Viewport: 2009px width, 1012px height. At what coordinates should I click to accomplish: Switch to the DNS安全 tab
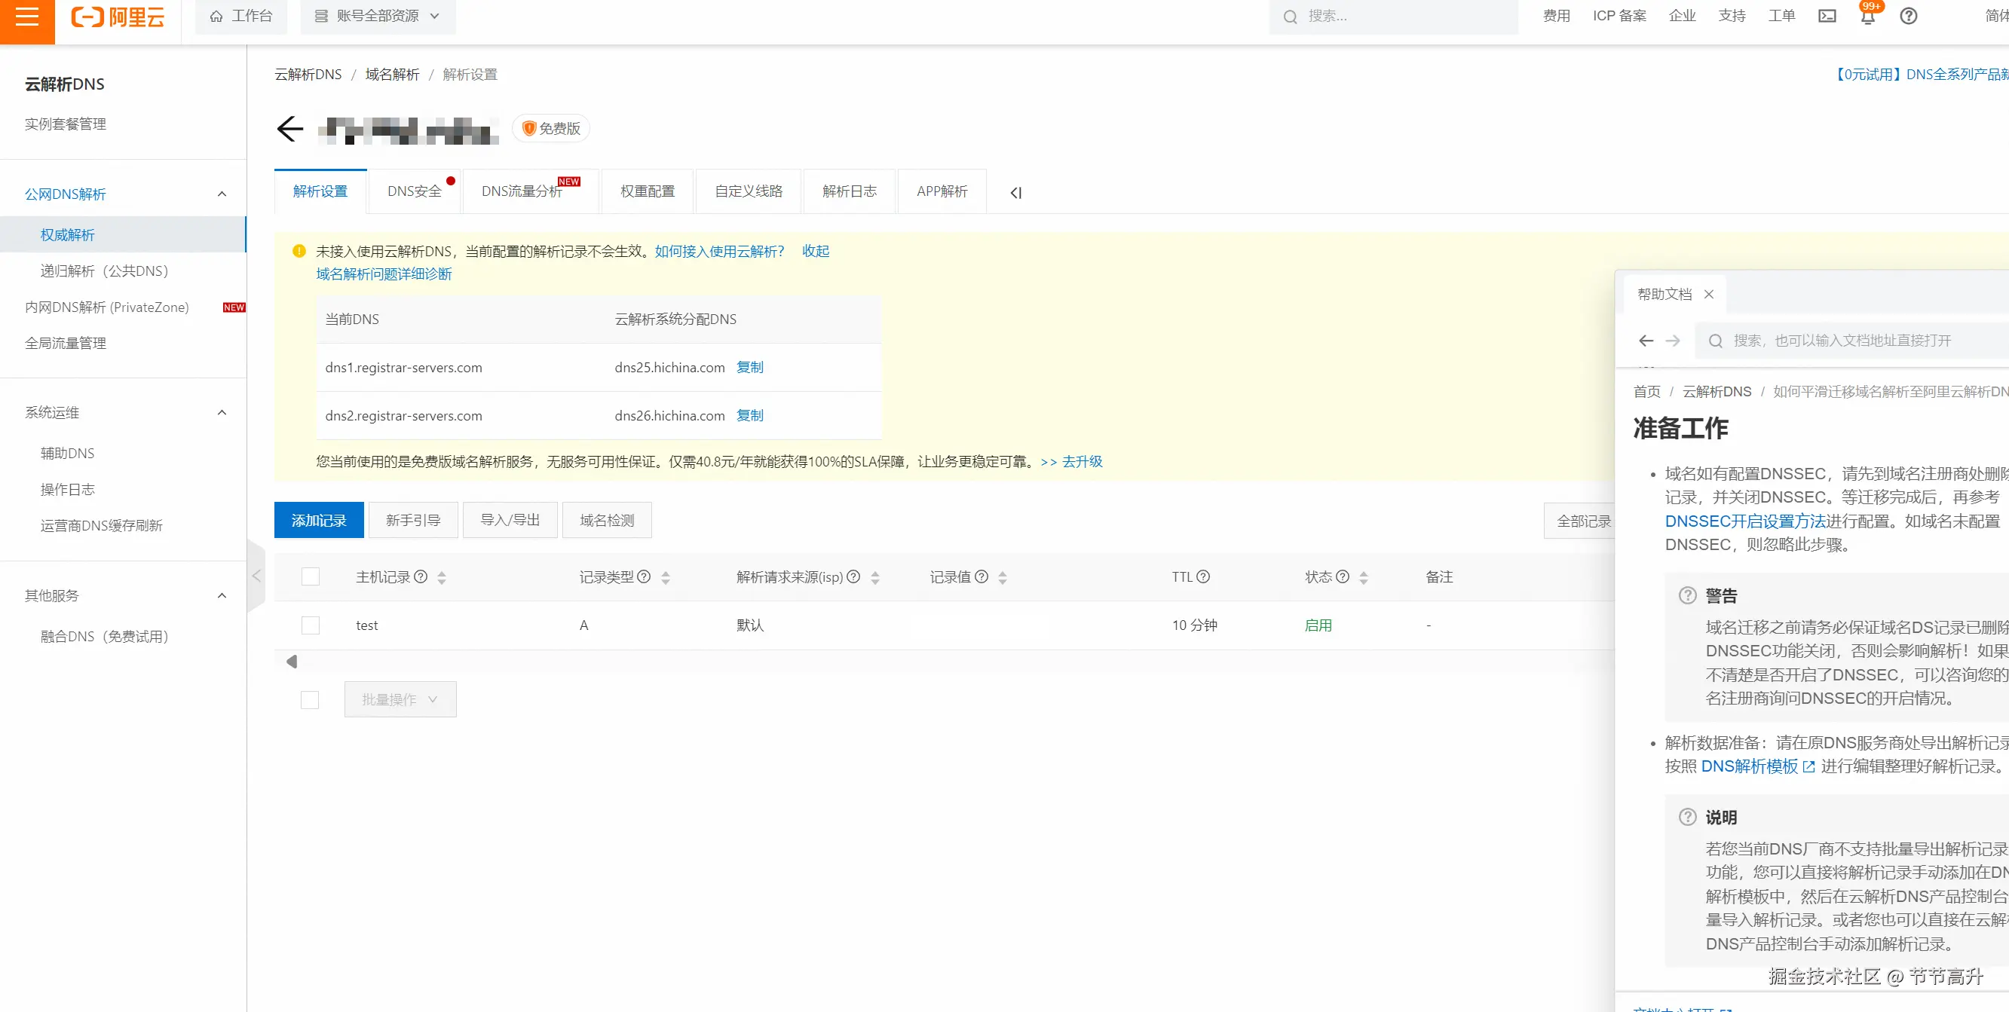click(x=414, y=191)
